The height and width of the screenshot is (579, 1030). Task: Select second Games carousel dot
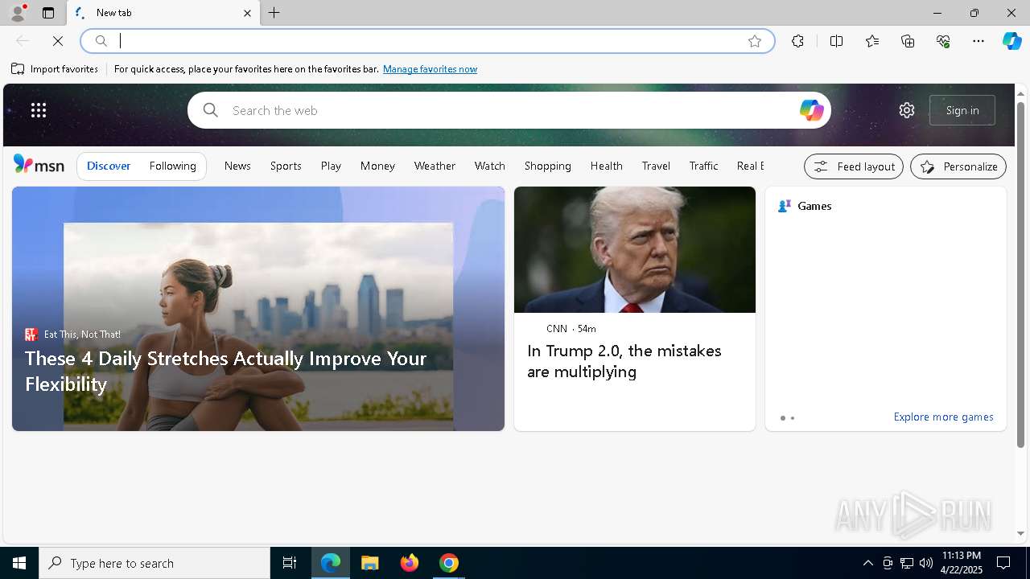[x=793, y=418]
